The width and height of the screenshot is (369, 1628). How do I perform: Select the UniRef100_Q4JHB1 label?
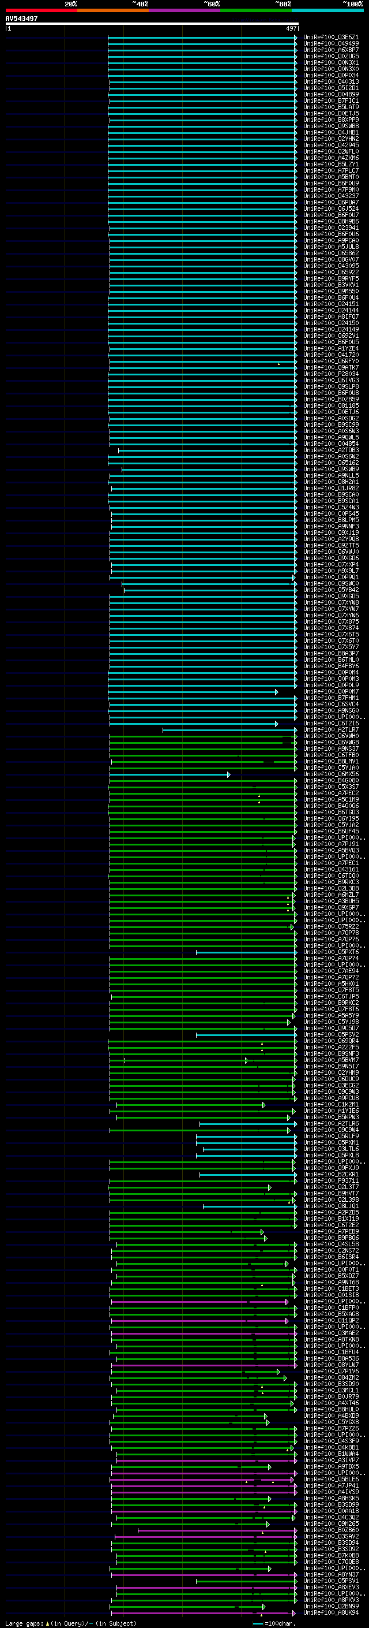click(330, 133)
